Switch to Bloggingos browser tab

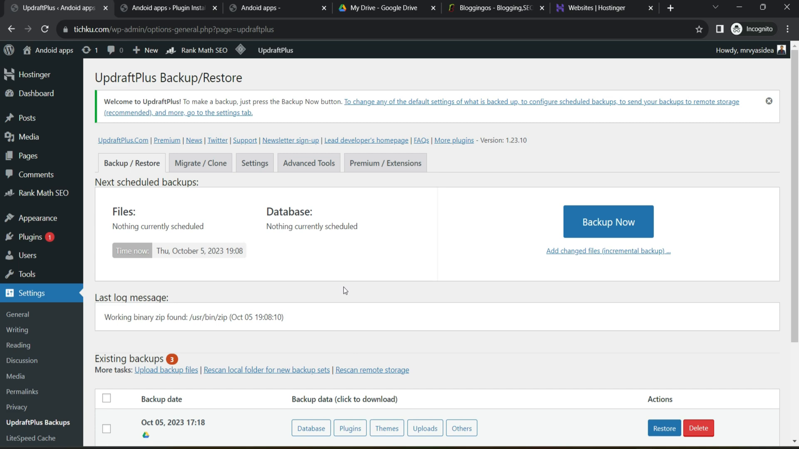click(495, 8)
